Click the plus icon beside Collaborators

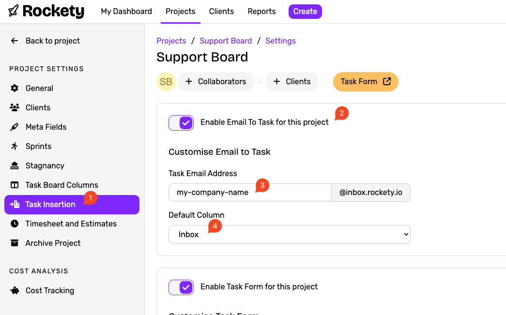(189, 82)
